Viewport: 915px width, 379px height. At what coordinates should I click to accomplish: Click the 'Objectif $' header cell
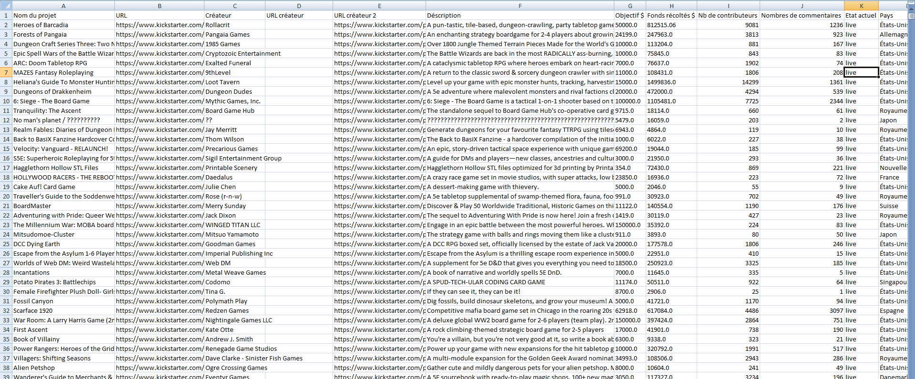tap(630, 15)
